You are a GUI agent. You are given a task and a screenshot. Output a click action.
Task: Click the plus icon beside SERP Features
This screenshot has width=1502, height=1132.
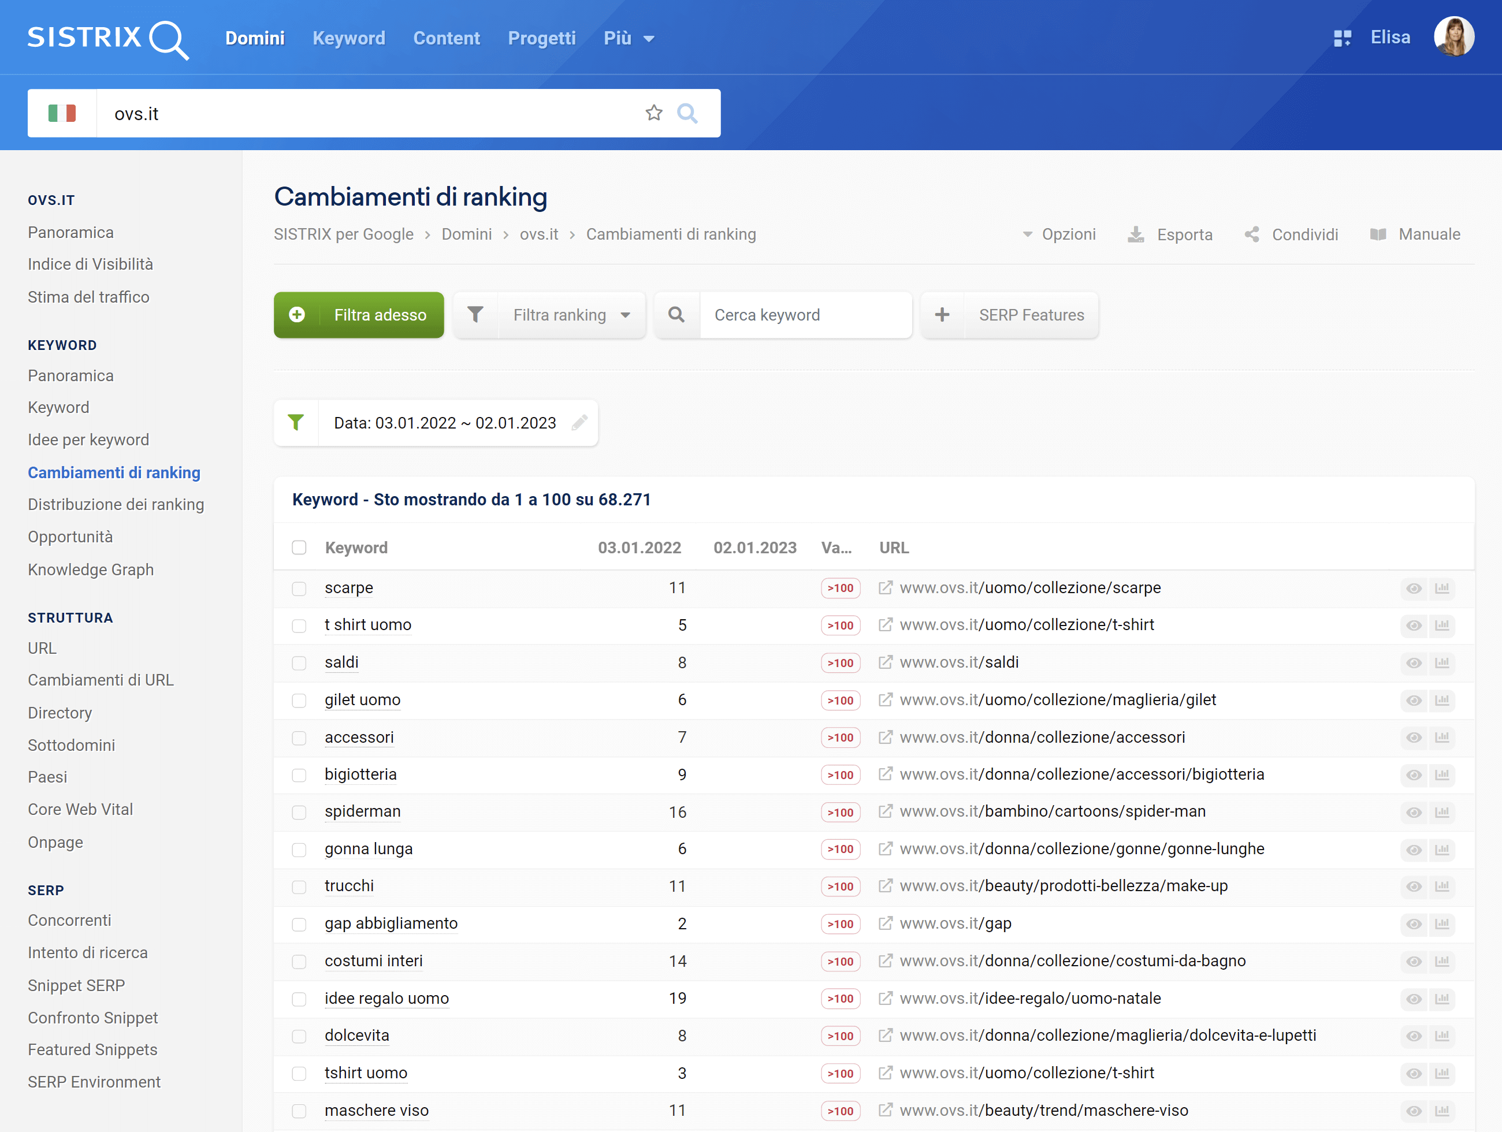coord(942,315)
